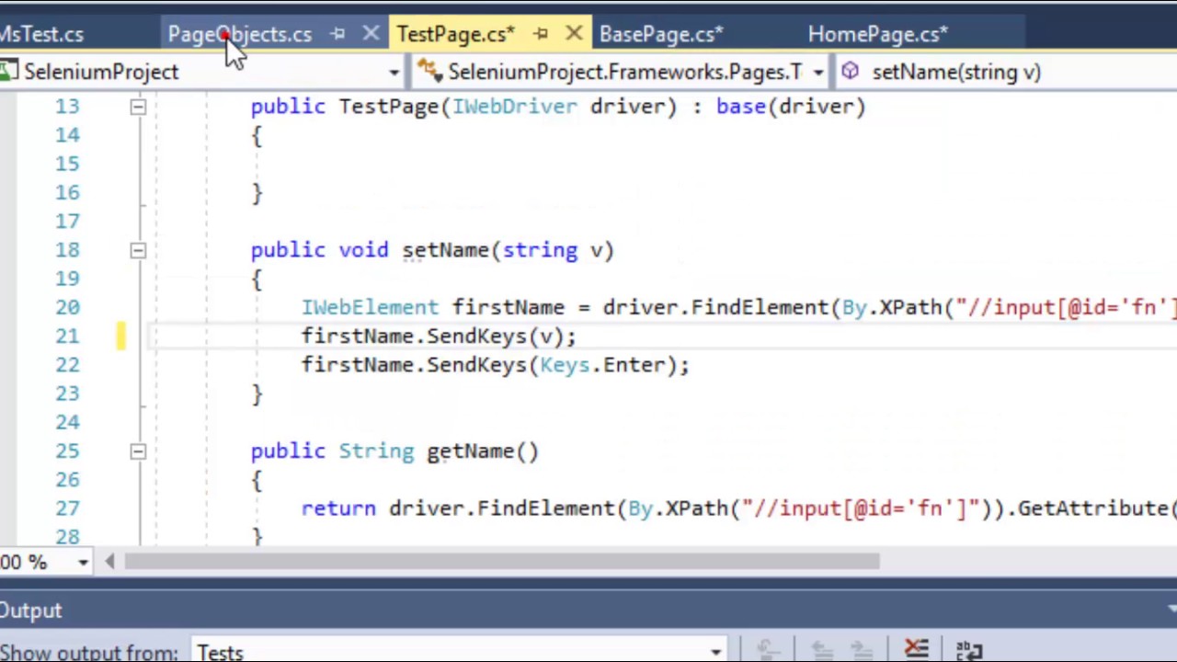Click 'Keys.Enter' on line 22
The height and width of the screenshot is (662, 1177).
(602, 365)
